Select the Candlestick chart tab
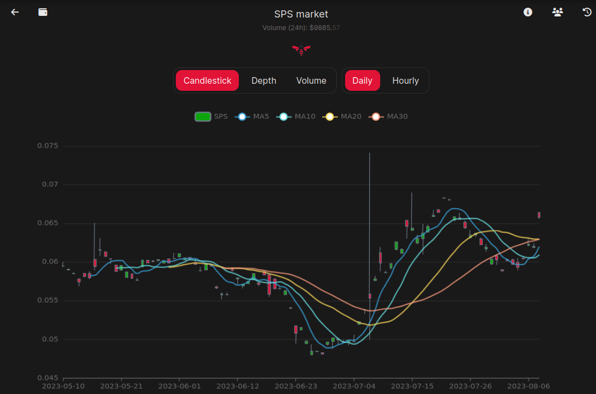The width and height of the screenshot is (596, 394). 207,80
